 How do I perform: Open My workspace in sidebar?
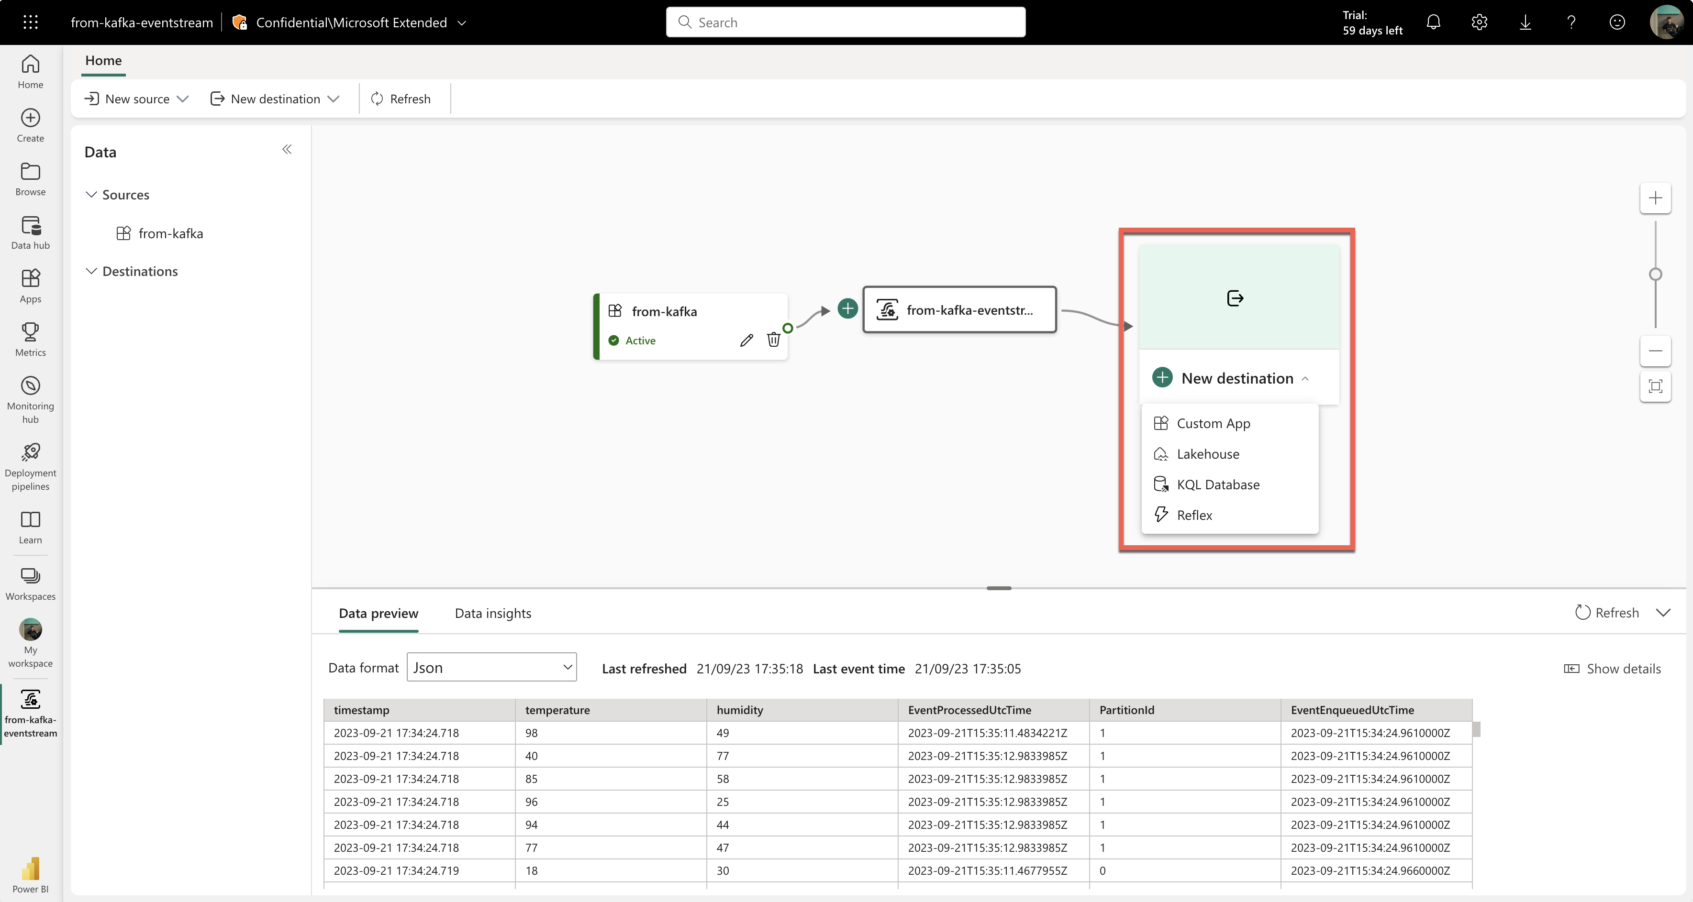[x=30, y=643]
